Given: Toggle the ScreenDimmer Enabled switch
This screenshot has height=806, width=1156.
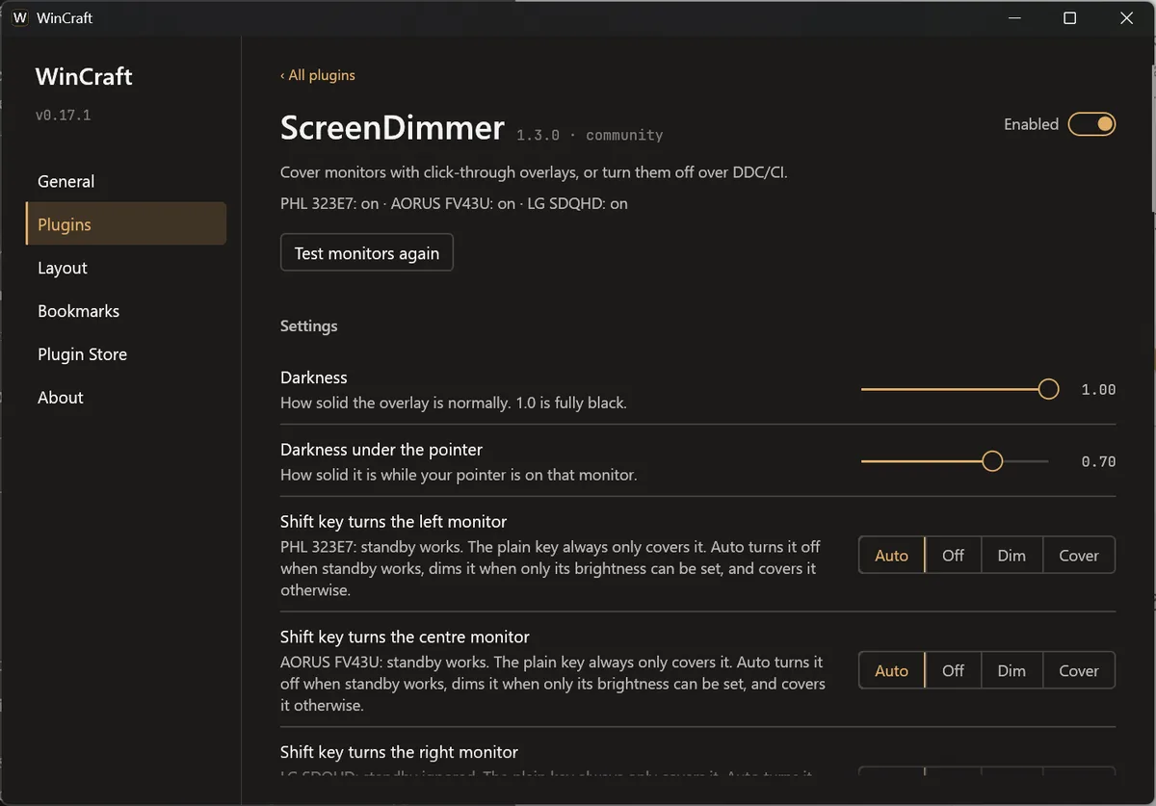Looking at the screenshot, I should click(1091, 124).
